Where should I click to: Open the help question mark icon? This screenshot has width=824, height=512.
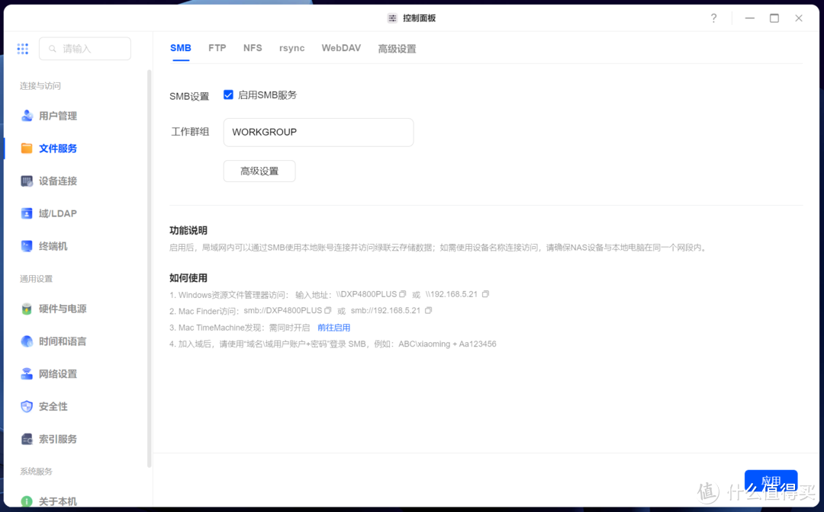pos(713,18)
